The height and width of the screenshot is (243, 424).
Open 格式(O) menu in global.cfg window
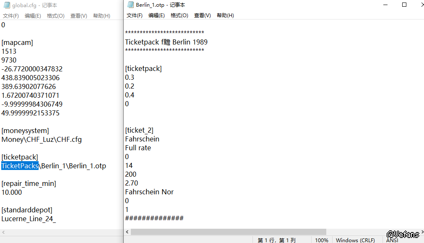pyautogui.click(x=55, y=16)
